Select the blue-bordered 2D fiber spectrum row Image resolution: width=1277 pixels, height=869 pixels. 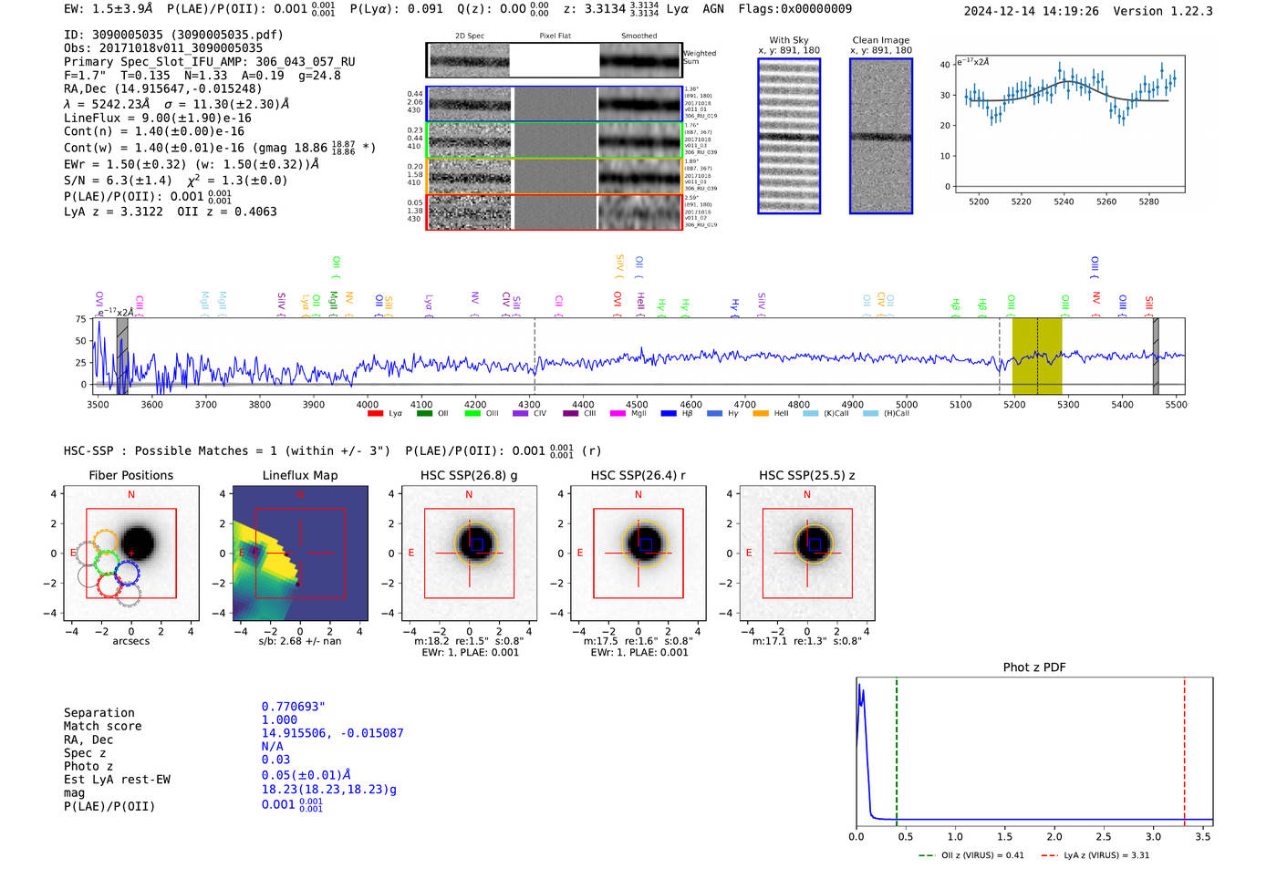coord(555,104)
